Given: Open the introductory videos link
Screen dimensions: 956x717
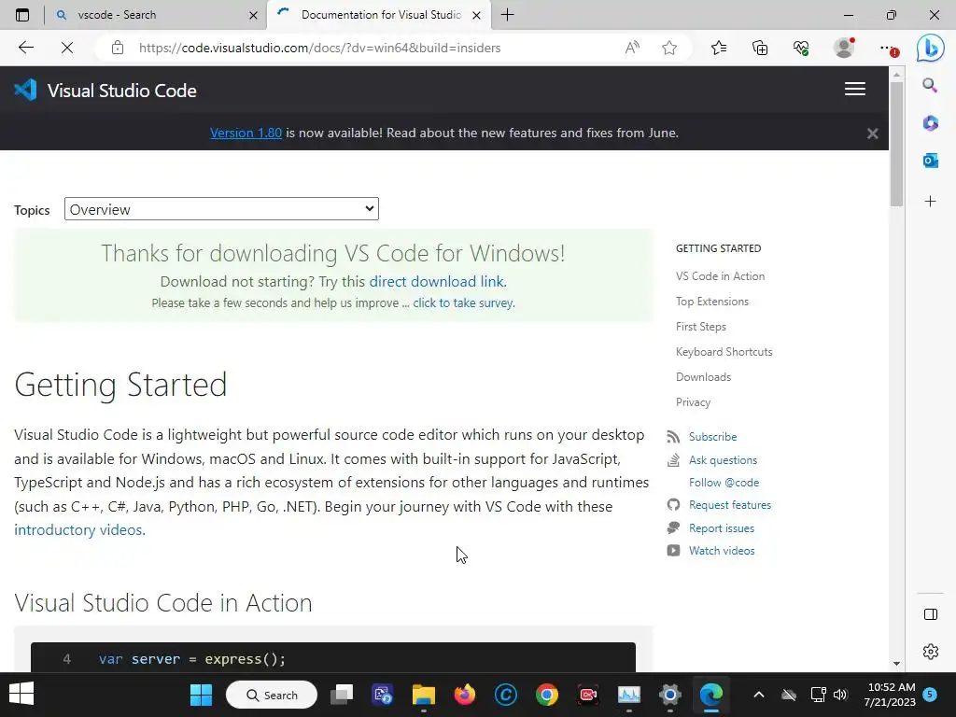Looking at the screenshot, I should [x=78, y=530].
